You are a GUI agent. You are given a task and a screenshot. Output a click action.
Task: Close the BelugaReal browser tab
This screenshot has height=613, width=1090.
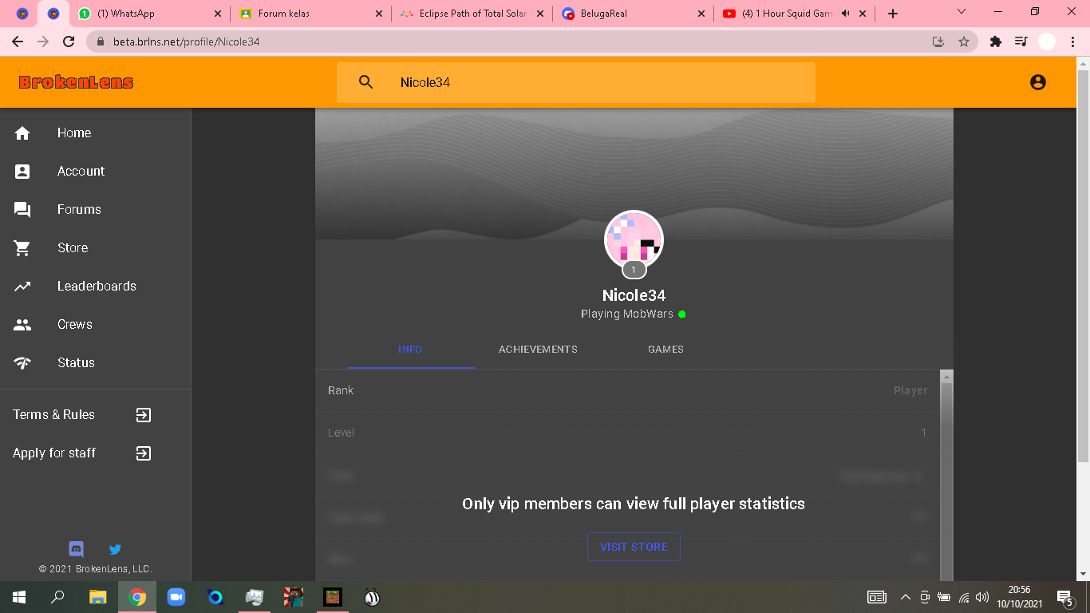[x=701, y=14]
